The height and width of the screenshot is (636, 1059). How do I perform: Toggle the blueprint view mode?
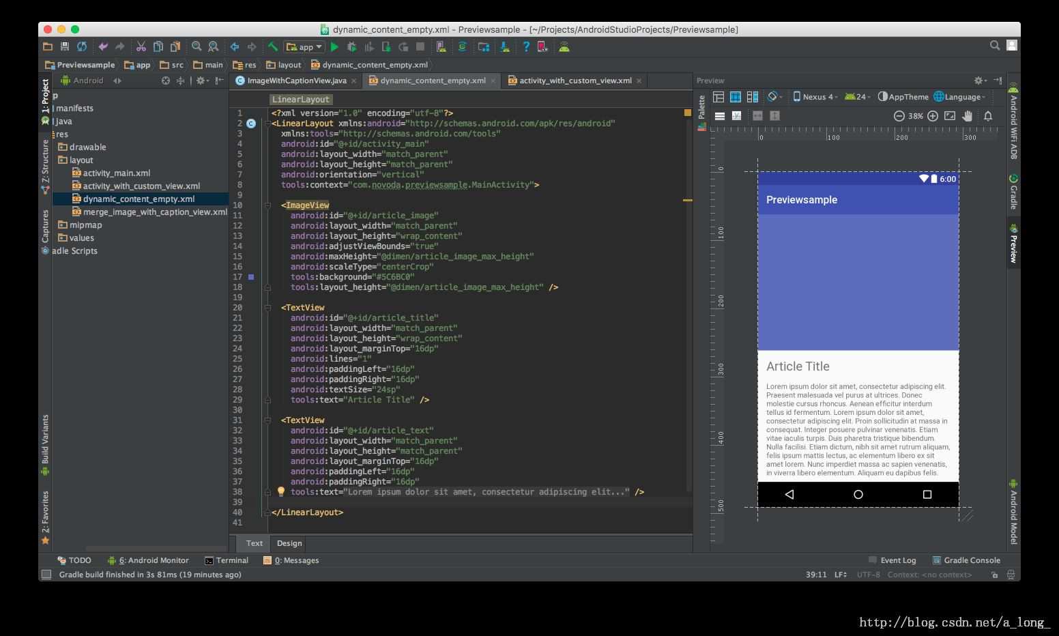(x=736, y=97)
